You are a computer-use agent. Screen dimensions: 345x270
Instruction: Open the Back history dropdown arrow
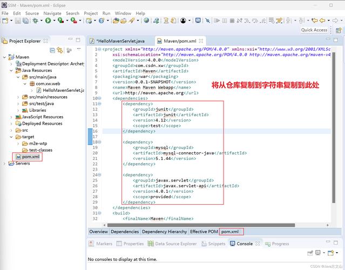coord(328,21)
